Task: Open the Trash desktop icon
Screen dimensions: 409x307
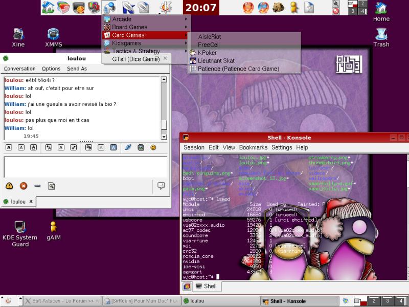Action: coord(381,37)
